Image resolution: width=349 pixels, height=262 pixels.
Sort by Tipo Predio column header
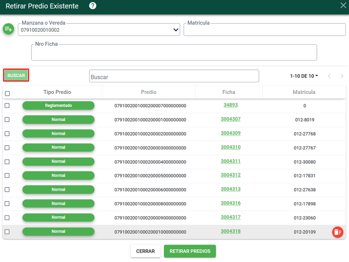point(57,92)
